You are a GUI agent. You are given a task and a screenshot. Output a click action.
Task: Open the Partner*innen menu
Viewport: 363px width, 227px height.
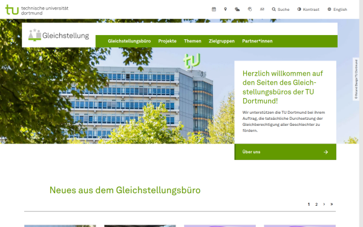(257, 41)
